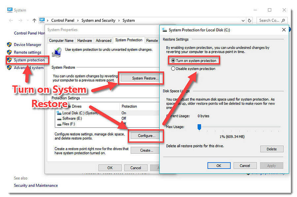
Task: Click the Max Usage slider handle
Action: (x=199, y=127)
